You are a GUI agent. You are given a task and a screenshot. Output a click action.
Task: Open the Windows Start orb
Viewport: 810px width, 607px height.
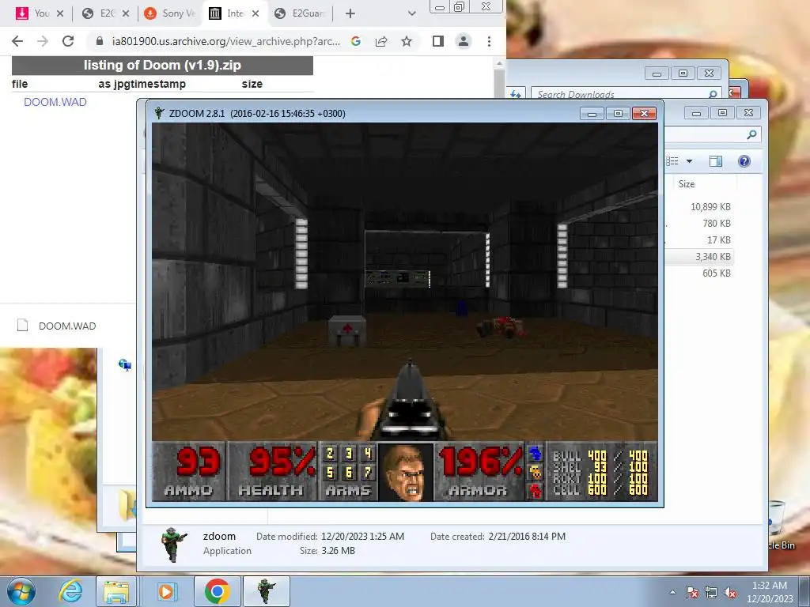tap(21, 591)
